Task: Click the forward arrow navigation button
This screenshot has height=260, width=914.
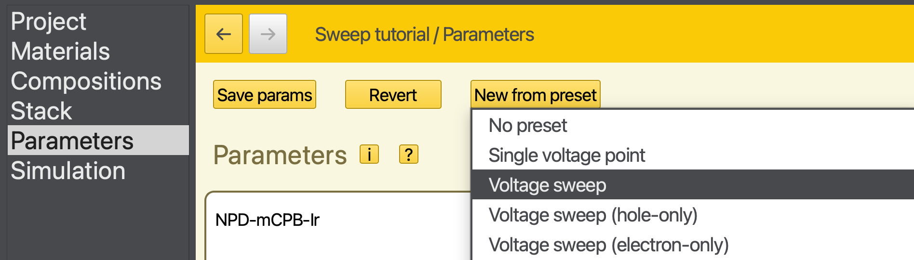Action: tap(268, 34)
